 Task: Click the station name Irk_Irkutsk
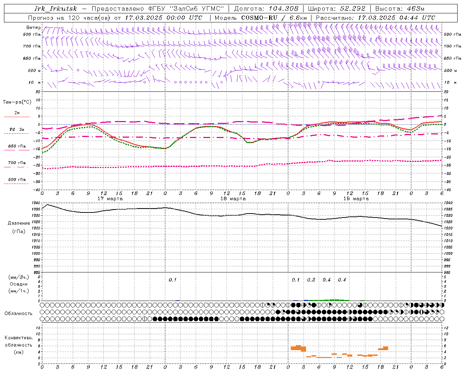(x=56, y=9)
